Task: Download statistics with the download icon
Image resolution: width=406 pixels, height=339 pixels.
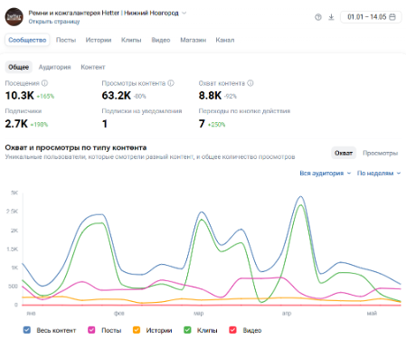Action: pyautogui.click(x=331, y=17)
